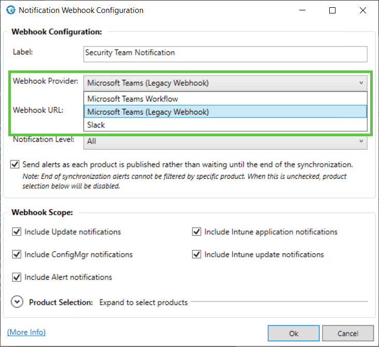The height and width of the screenshot is (347, 379).
Task: Click the app icon in the title bar
Action: 11,10
